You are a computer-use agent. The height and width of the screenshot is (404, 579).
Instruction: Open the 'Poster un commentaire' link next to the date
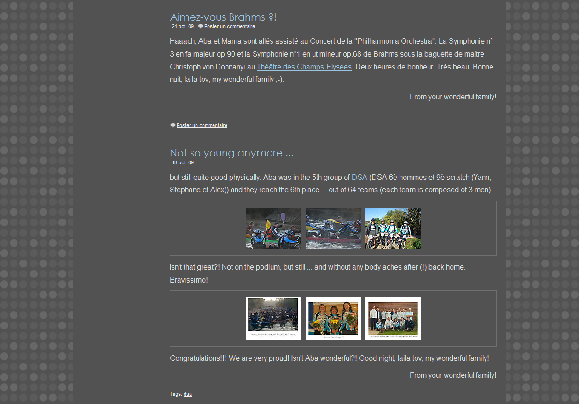point(229,27)
